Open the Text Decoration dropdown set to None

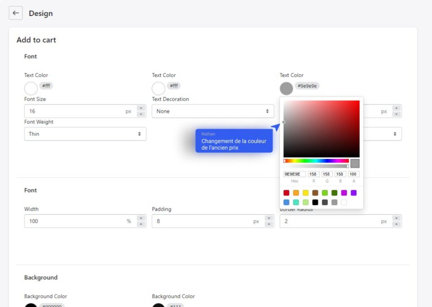pyautogui.click(x=213, y=111)
